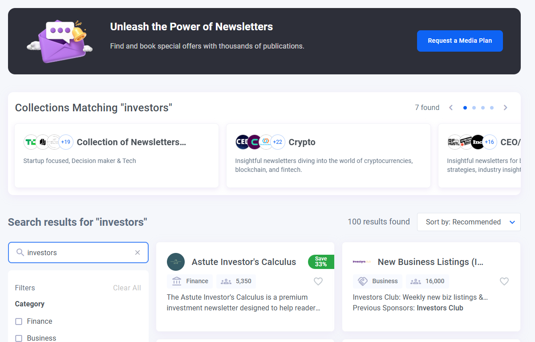The image size is (535, 342).
Task: Click Request a Media Plan button
Action: click(460, 41)
